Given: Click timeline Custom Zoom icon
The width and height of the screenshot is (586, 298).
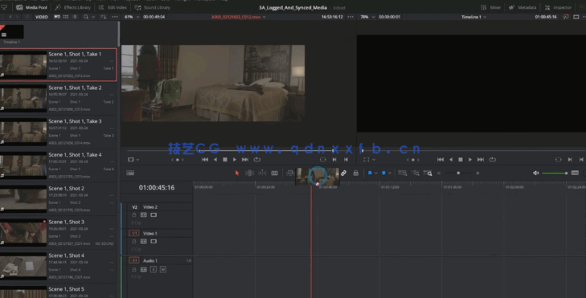Looking at the screenshot, I should [428, 173].
